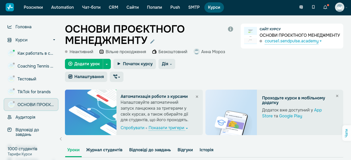Click the info icon beside course title

[230, 29]
